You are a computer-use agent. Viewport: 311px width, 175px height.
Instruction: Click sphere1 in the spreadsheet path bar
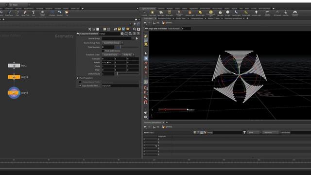pos(167,127)
